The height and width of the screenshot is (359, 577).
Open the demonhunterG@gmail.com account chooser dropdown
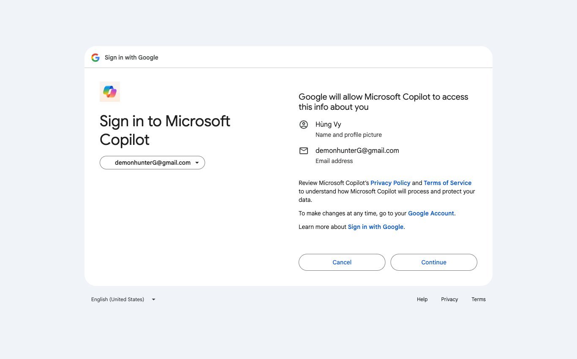point(152,163)
